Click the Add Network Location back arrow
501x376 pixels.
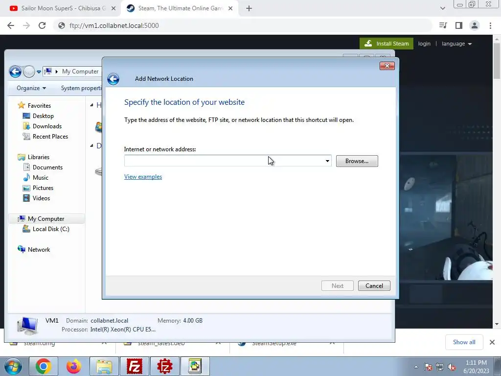[113, 79]
